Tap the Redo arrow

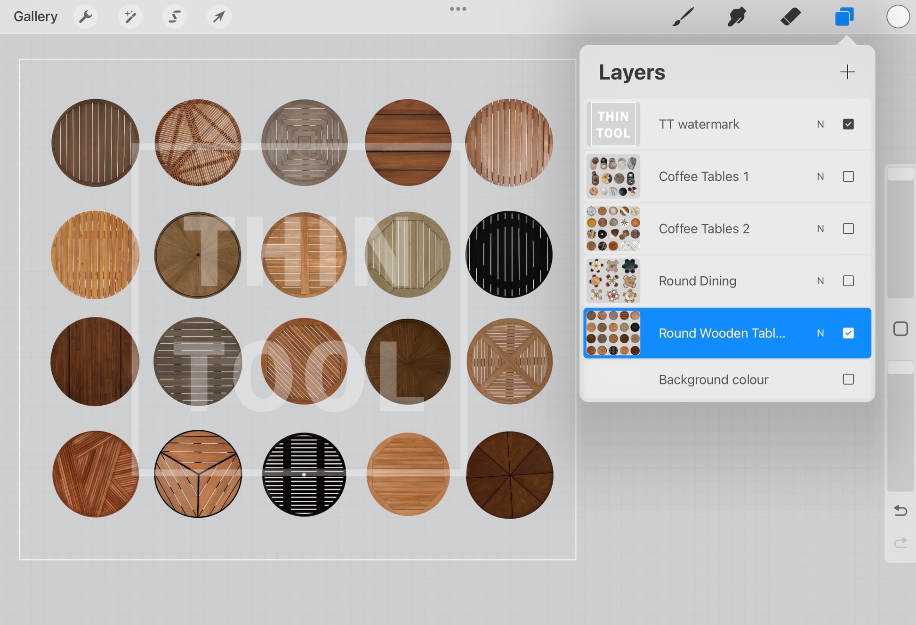tap(900, 543)
